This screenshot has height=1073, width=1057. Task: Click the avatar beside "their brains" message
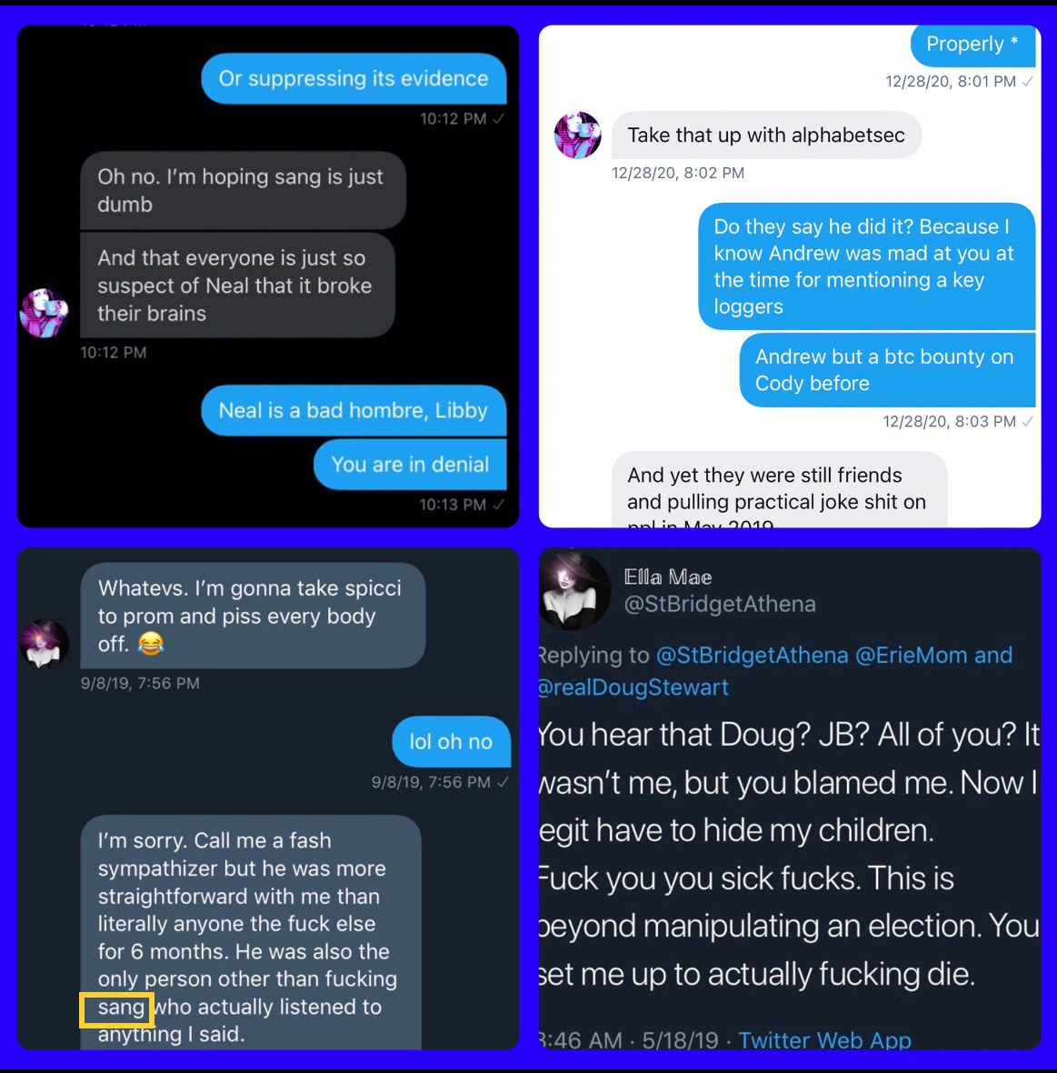click(44, 313)
